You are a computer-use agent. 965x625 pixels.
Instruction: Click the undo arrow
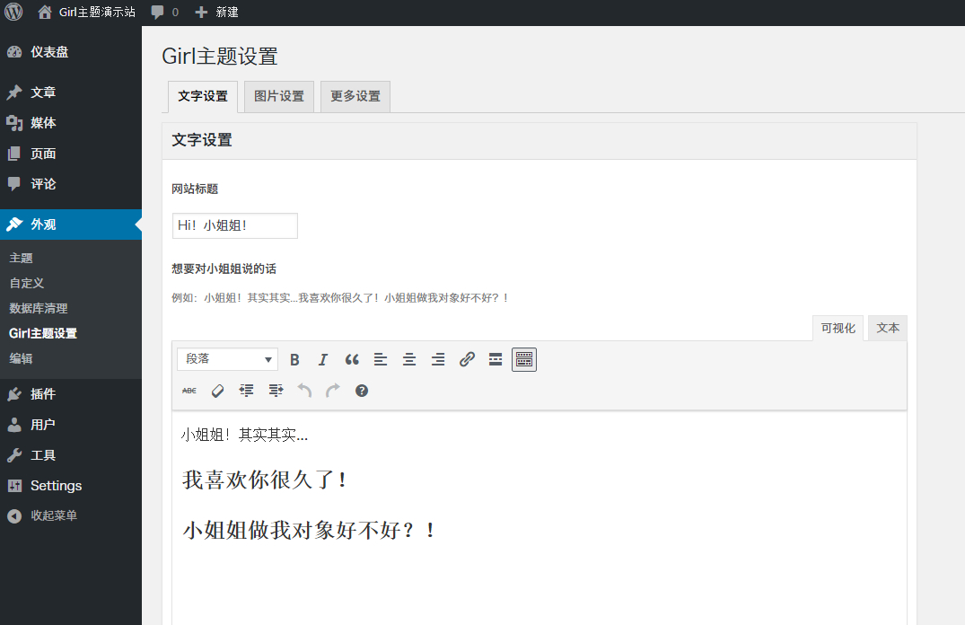click(304, 391)
